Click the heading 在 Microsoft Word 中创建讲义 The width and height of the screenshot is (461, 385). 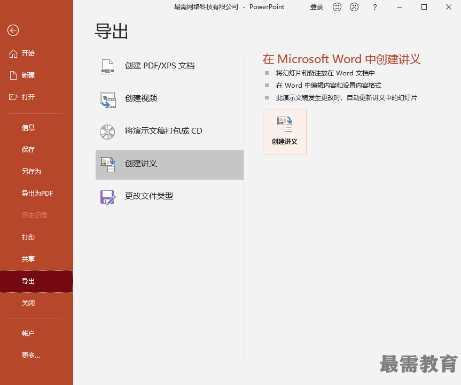(x=341, y=59)
